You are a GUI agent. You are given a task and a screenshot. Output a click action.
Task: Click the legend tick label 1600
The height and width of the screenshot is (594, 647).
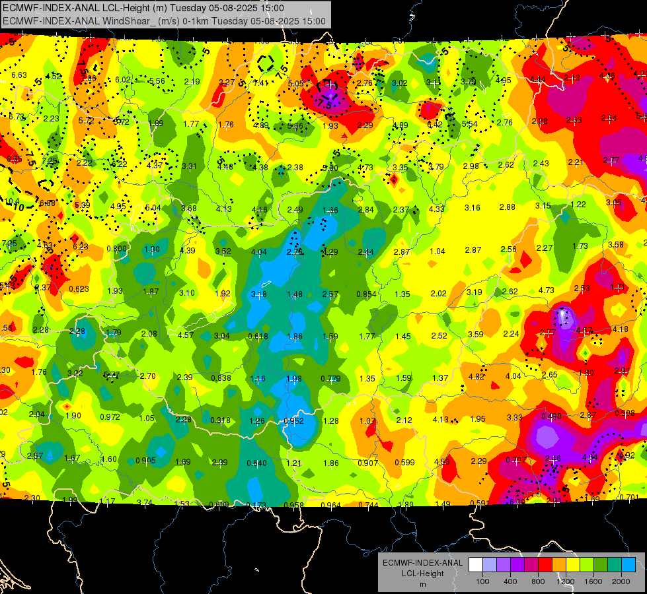click(x=593, y=581)
